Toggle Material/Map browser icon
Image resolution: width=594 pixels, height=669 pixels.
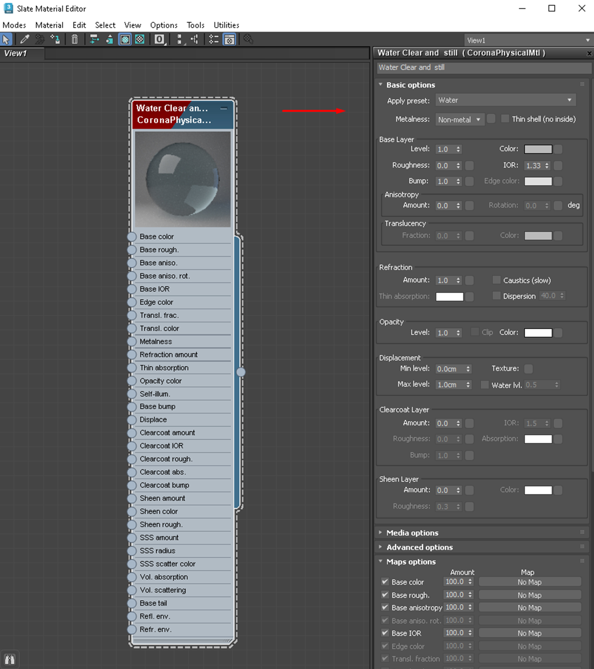point(213,40)
